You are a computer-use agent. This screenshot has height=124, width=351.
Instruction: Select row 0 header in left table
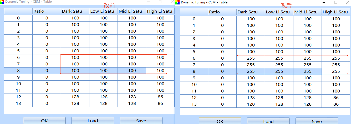tap(18, 18)
